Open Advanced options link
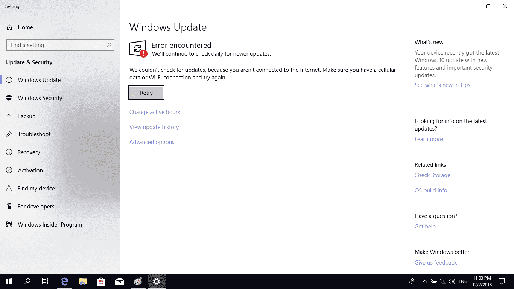Viewport: 514px width, 289px height. point(152,142)
